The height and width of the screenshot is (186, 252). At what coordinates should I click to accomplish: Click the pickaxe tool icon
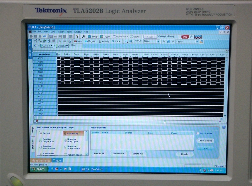(84, 36)
